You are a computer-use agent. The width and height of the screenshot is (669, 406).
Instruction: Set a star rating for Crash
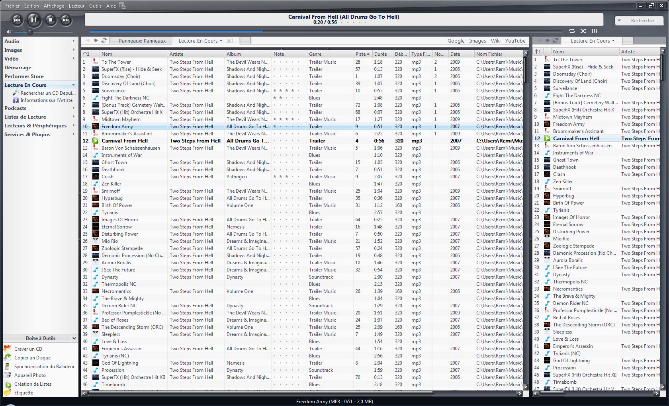pyautogui.click(x=287, y=176)
